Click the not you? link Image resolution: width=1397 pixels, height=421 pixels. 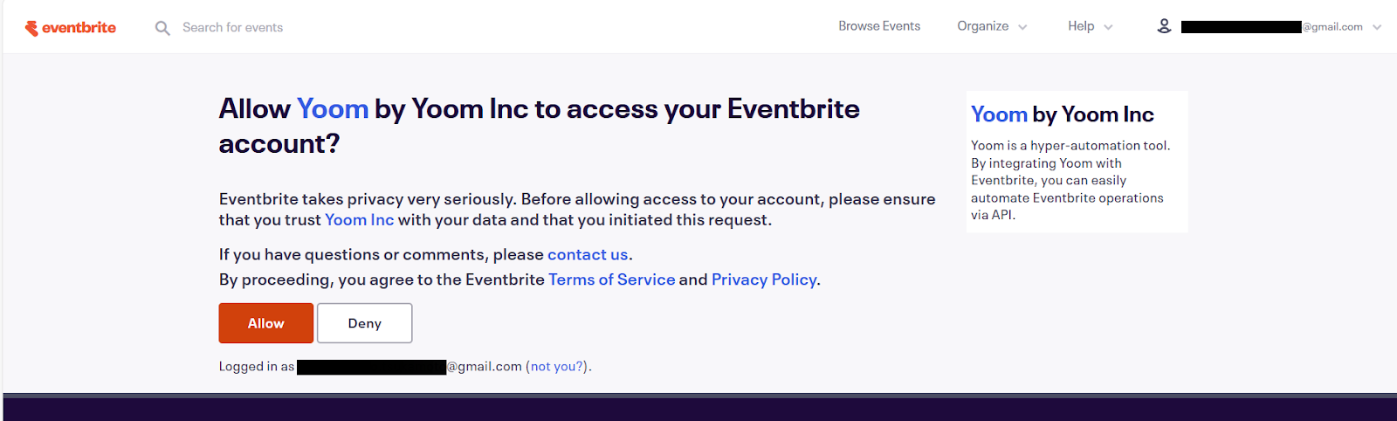pyautogui.click(x=557, y=367)
